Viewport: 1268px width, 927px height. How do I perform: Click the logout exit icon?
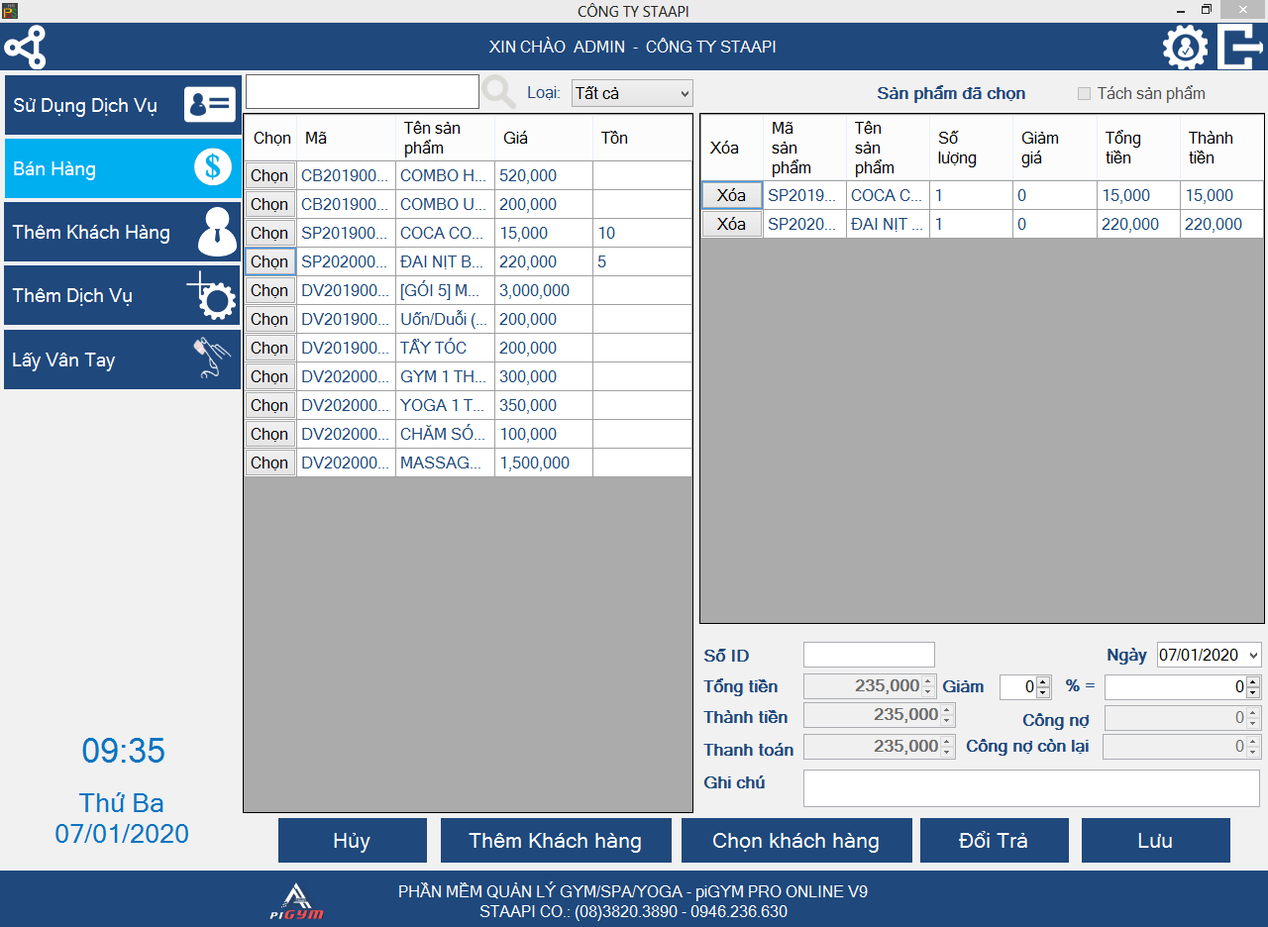click(x=1239, y=48)
